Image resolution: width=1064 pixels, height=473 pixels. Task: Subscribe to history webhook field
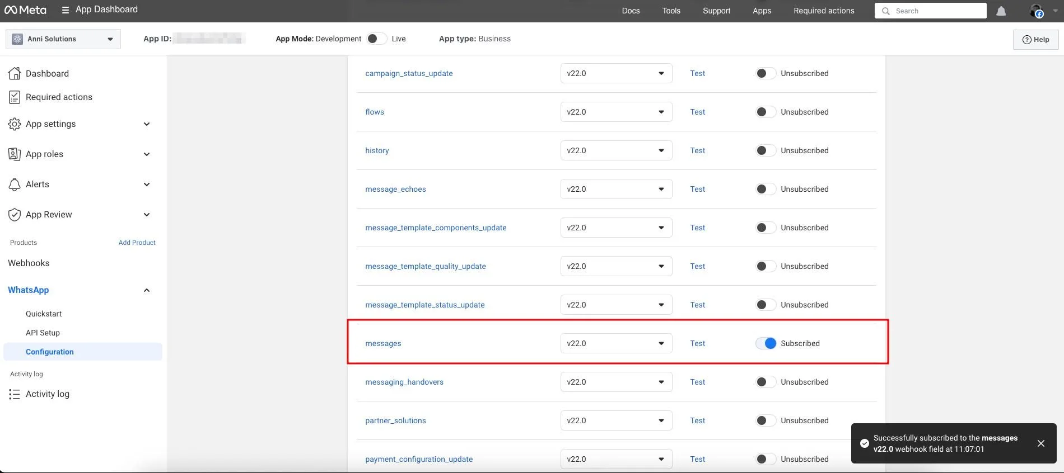point(766,150)
